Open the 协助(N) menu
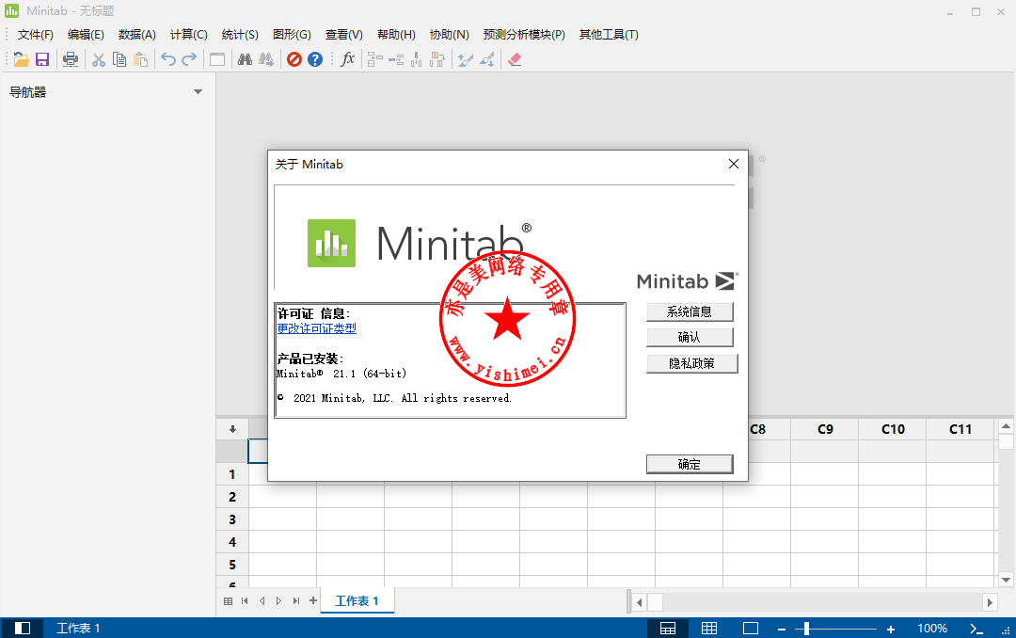Screen dimensions: 1016x638 pyautogui.click(x=449, y=35)
